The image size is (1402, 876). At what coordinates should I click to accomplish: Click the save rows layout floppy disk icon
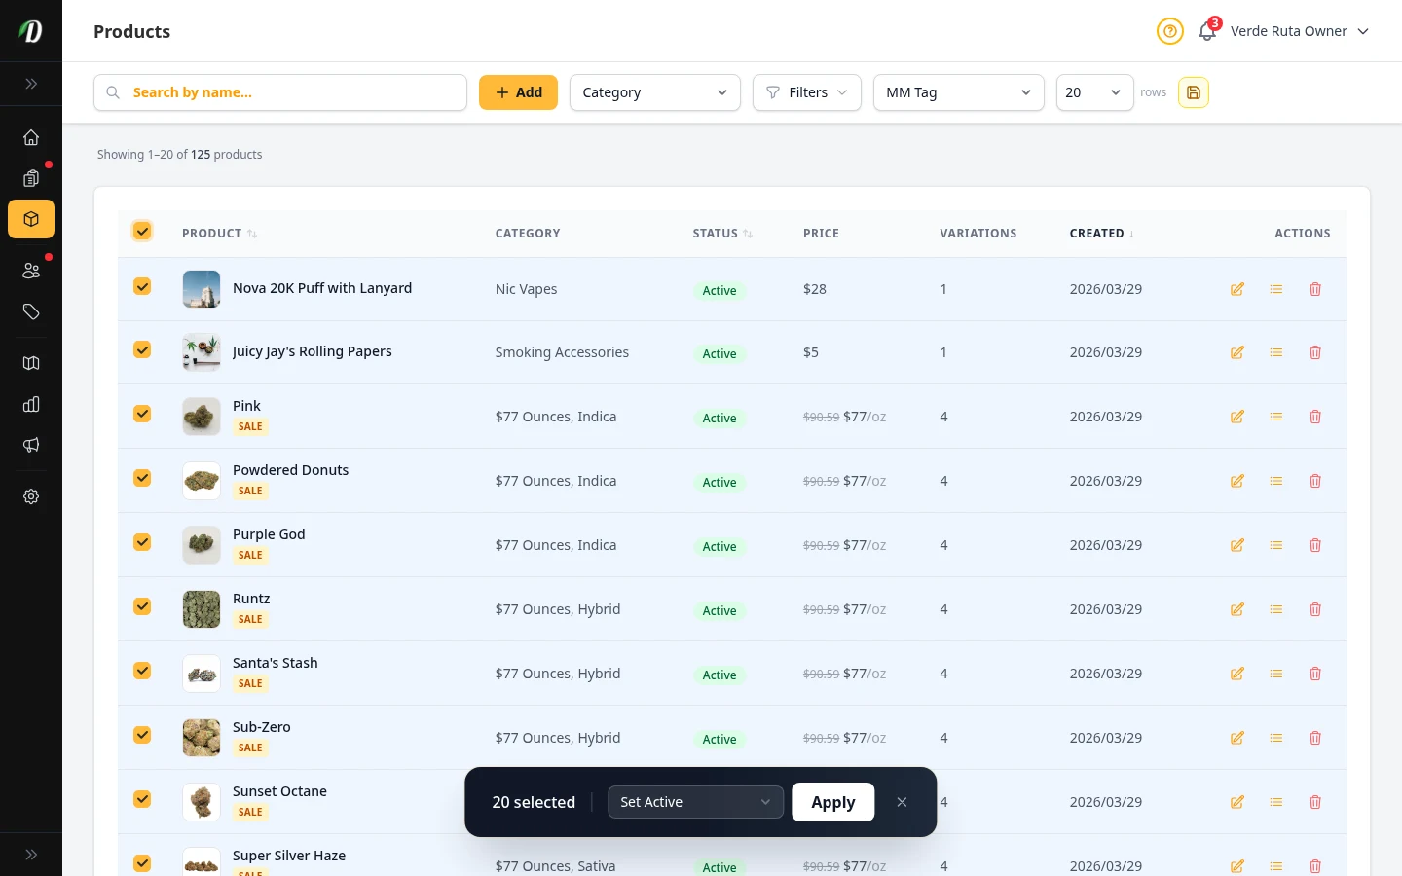tap(1194, 92)
